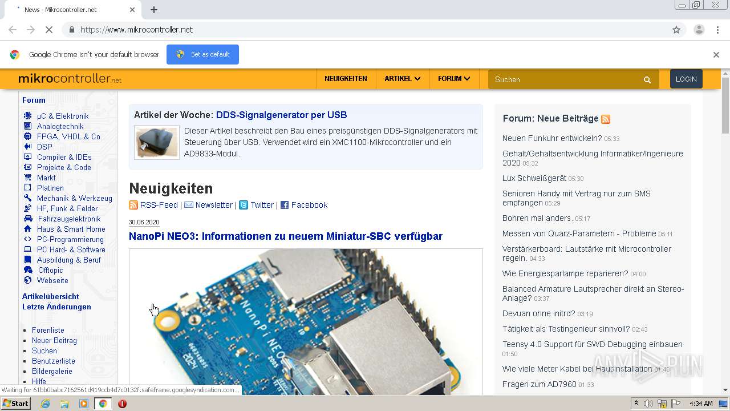This screenshot has width=730, height=411.
Task: Expand the FORUM dropdown menu
Action: (x=454, y=79)
